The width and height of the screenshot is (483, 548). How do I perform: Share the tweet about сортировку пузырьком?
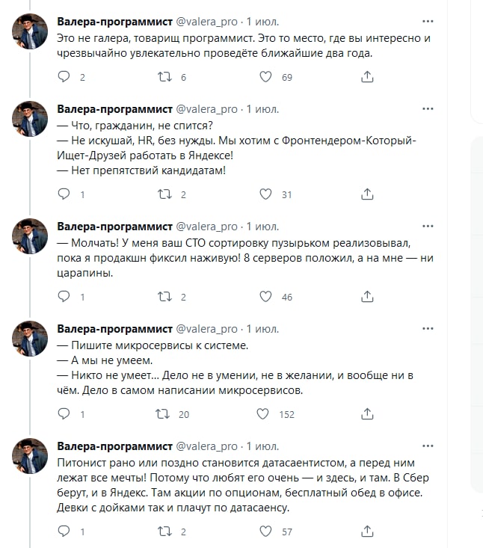point(367,297)
